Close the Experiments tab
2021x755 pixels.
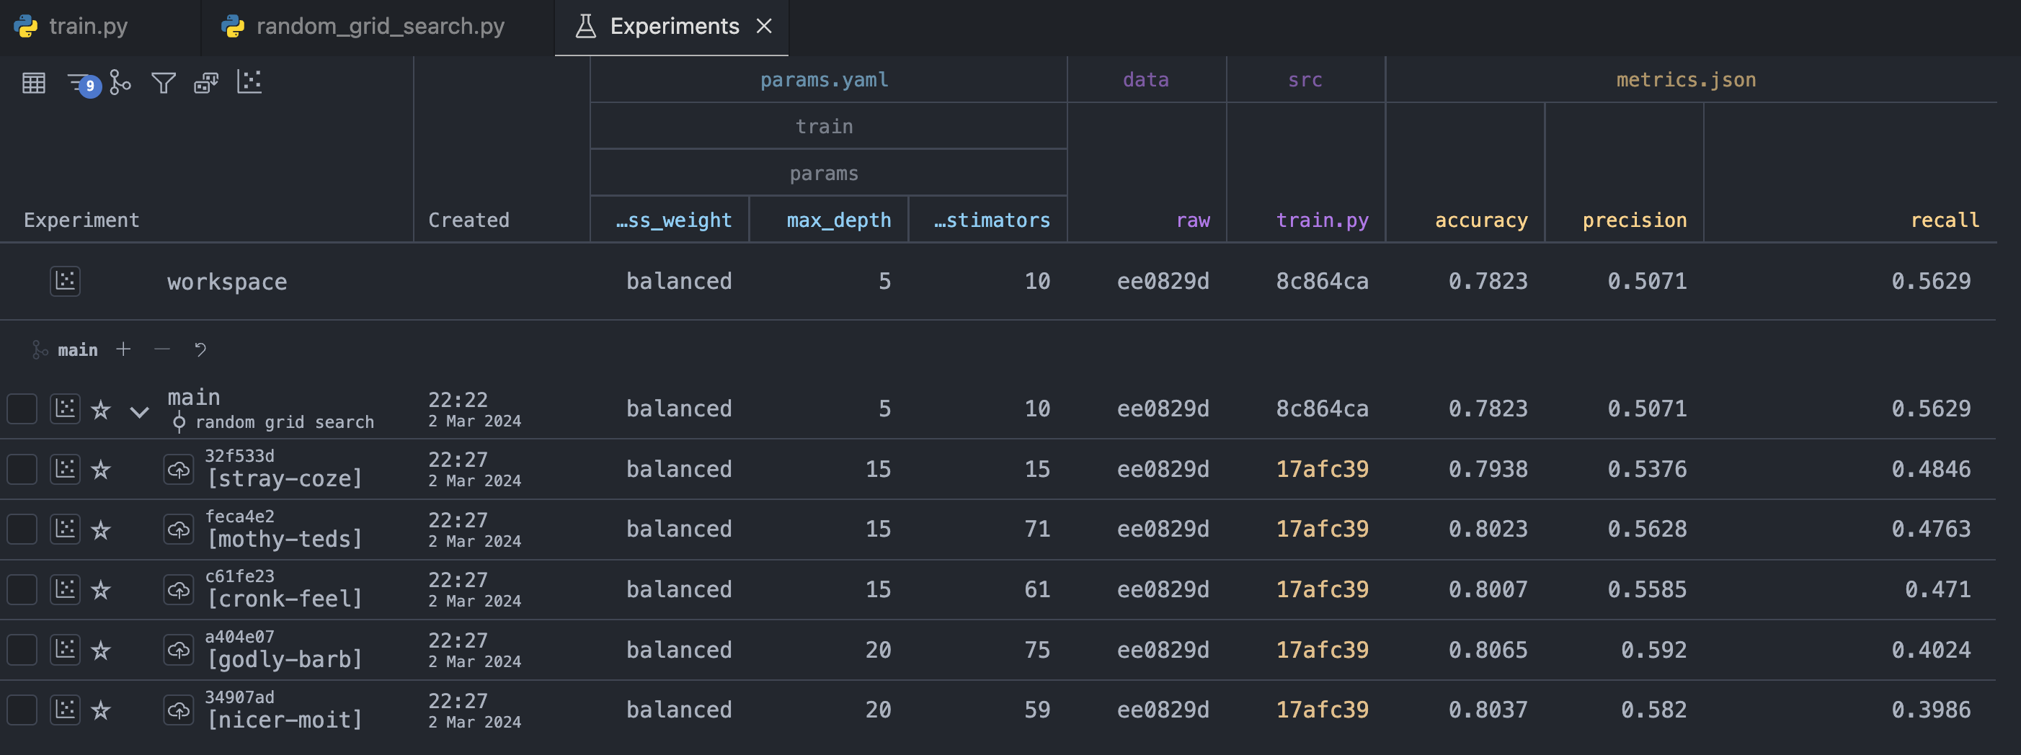(764, 27)
